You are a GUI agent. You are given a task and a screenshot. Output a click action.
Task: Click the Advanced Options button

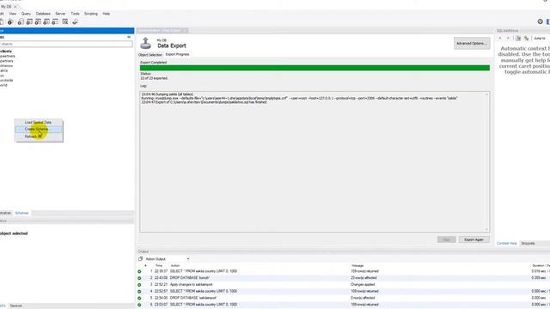472,44
